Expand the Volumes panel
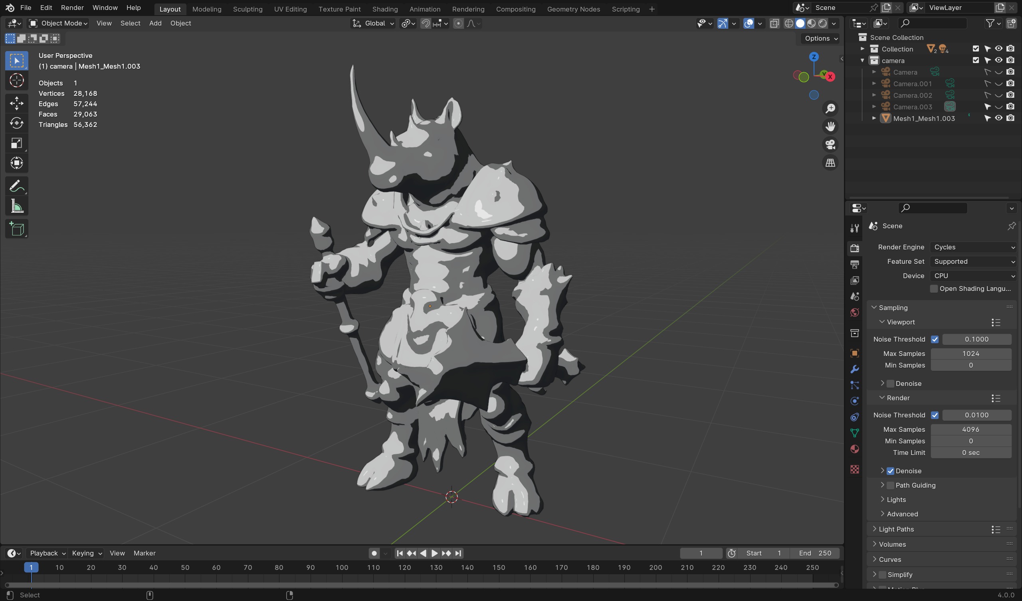The width and height of the screenshot is (1022, 601). coord(892,544)
